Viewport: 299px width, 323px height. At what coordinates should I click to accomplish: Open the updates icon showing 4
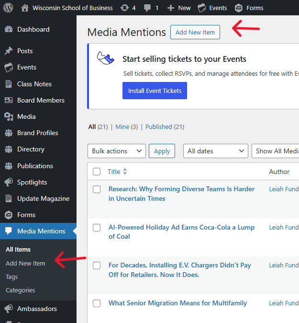[124, 8]
